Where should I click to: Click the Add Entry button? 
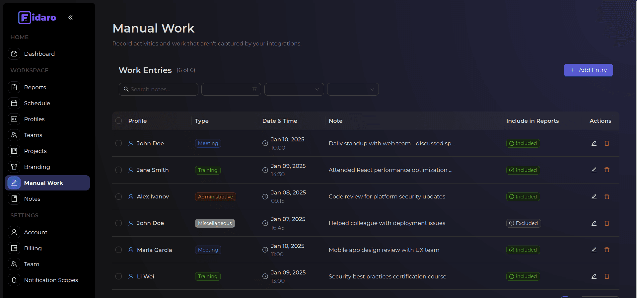click(x=588, y=70)
